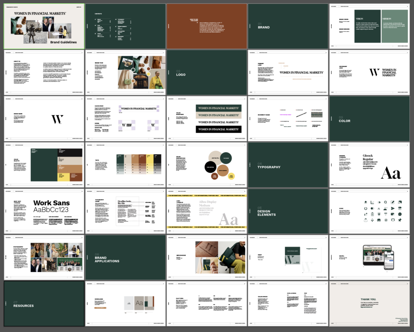Open the Secondary Logo stacked slide

click(370, 72)
